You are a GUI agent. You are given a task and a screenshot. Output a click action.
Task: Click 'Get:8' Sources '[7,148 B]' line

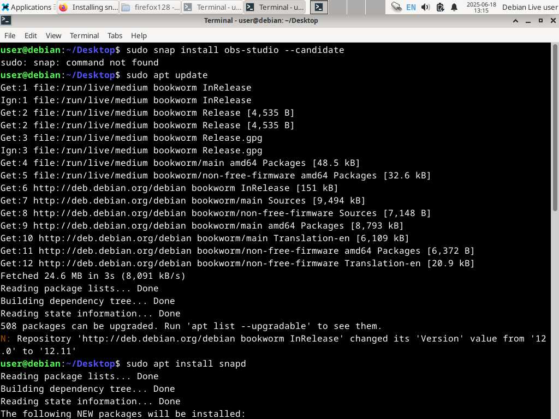pyautogui.click(x=216, y=213)
